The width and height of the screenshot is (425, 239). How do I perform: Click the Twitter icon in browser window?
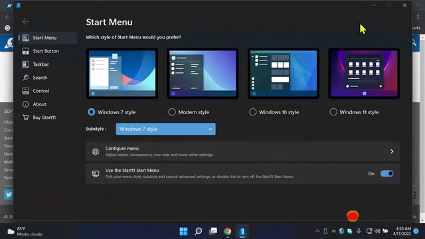coord(9,195)
